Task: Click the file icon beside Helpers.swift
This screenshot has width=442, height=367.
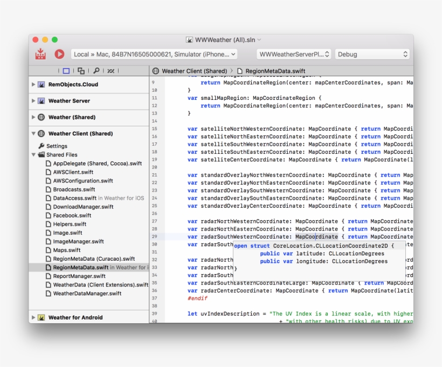Action: click(49, 224)
